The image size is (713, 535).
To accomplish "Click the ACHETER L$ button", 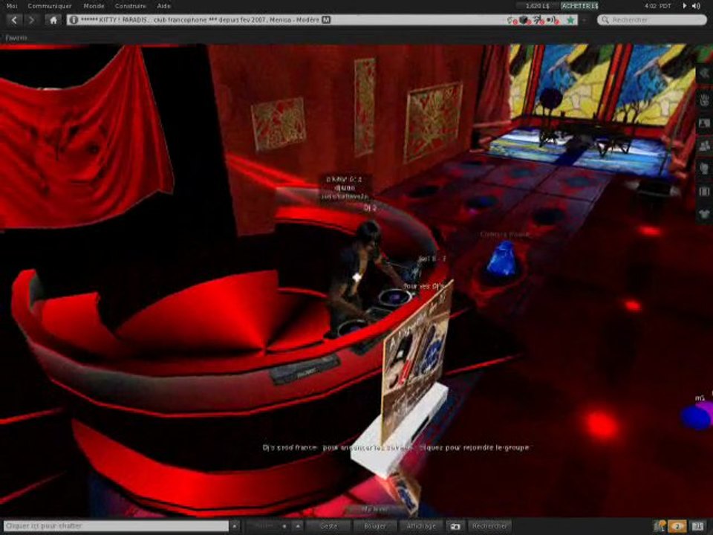I will point(579,6).
